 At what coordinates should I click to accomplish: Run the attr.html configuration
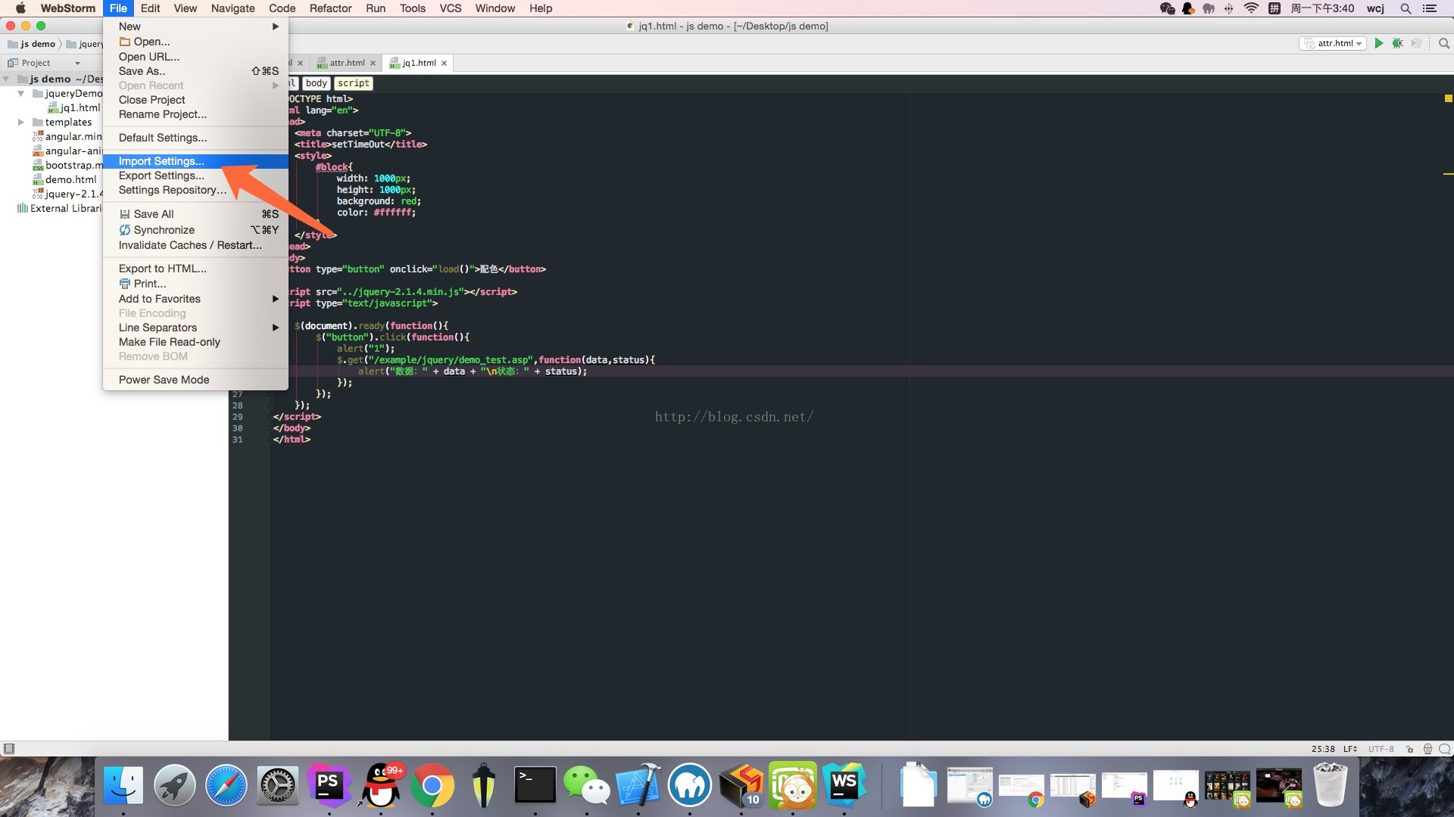(x=1378, y=43)
